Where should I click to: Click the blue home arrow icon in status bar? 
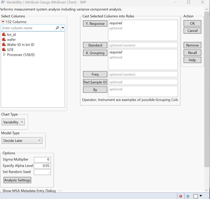click(188, 196)
